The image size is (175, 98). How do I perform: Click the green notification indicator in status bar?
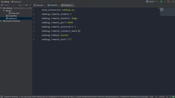(x=173, y=97)
